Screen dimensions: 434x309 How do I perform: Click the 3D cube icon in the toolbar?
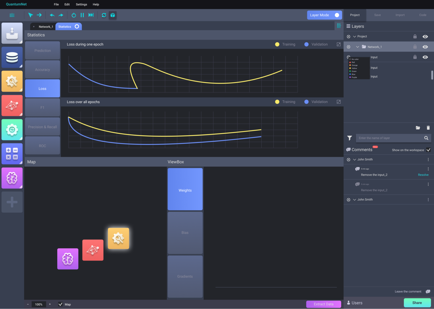point(113,15)
